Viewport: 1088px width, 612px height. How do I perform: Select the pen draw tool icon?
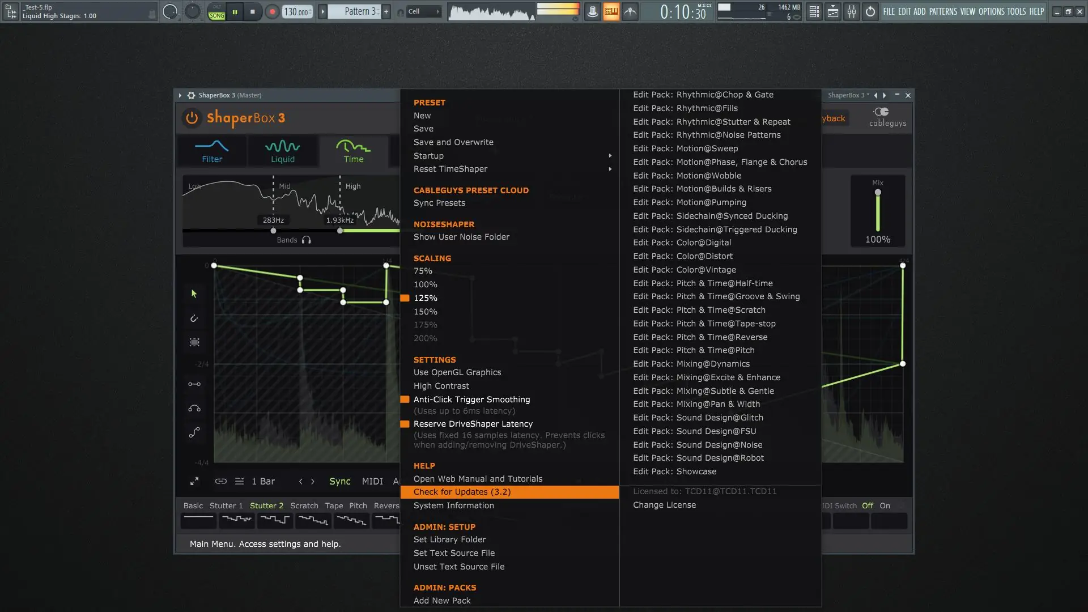(194, 318)
